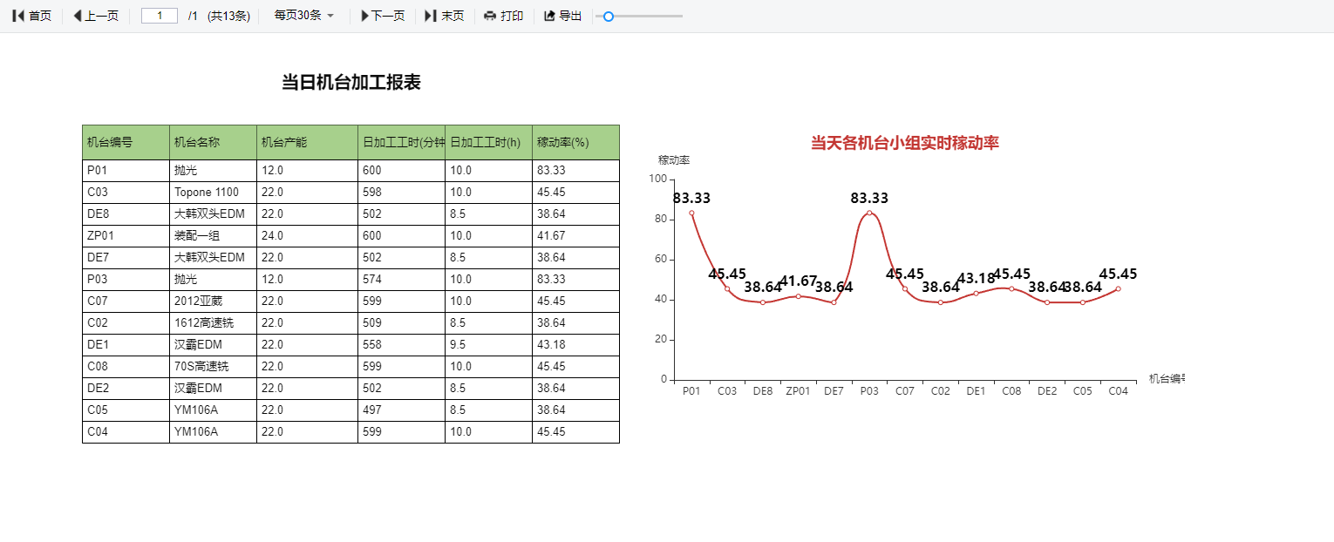Select the 稼动率(%) column header
Image resolution: width=1334 pixels, height=542 pixels.
576,142
